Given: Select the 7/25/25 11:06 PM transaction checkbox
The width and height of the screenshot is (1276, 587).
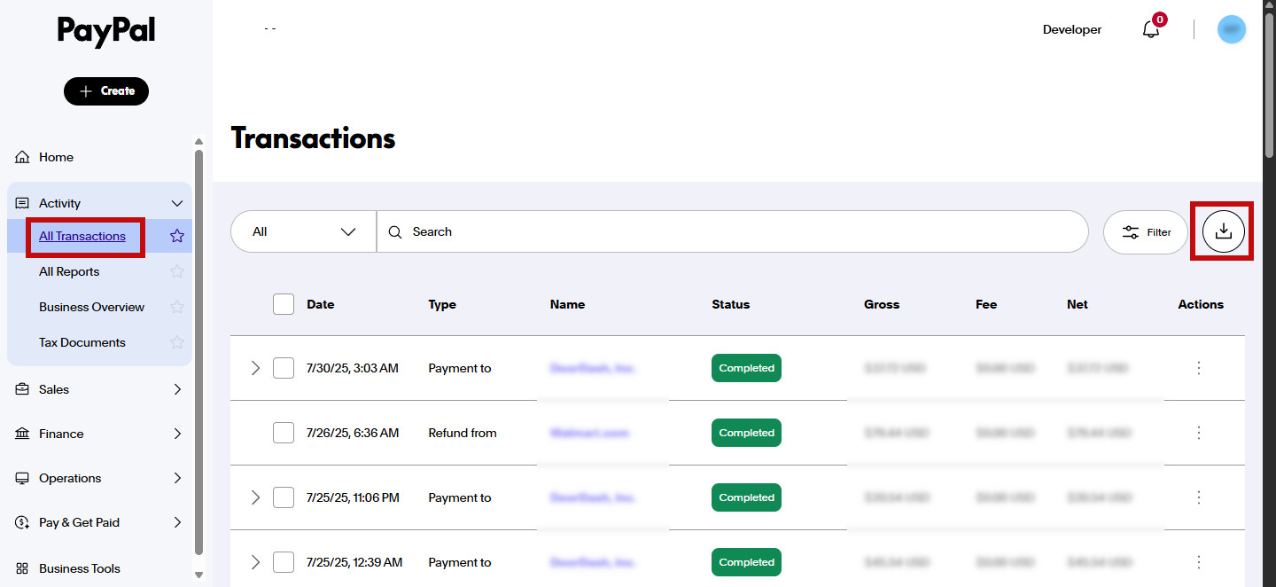Looking at the screenshot, I should [284, 497].
